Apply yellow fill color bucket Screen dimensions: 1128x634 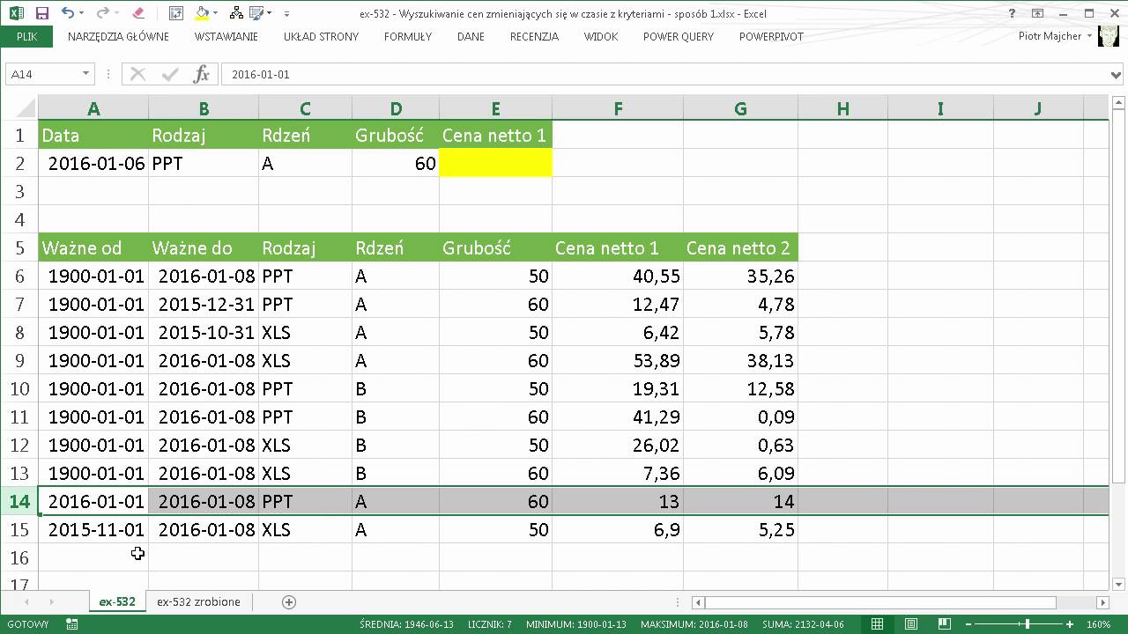[x=202, y=13]
